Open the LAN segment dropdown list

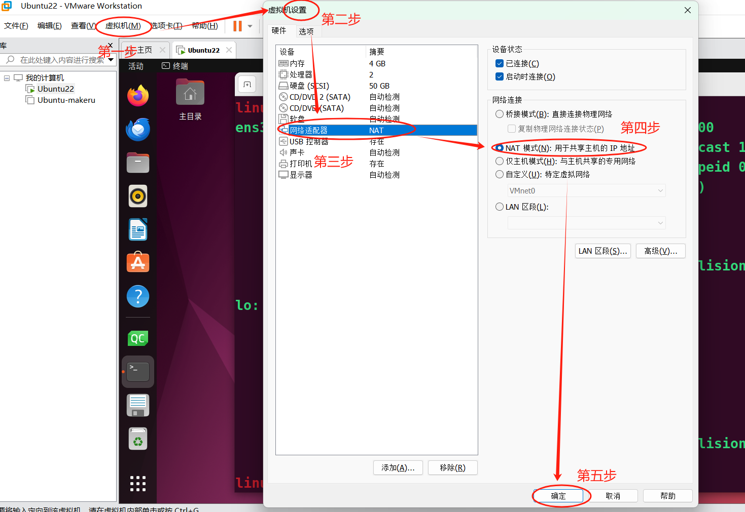point(586,223)
